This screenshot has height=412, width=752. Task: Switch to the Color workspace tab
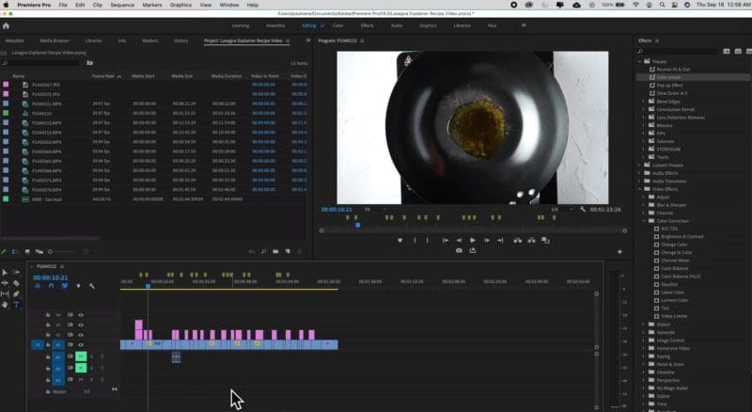pos(337,25)
